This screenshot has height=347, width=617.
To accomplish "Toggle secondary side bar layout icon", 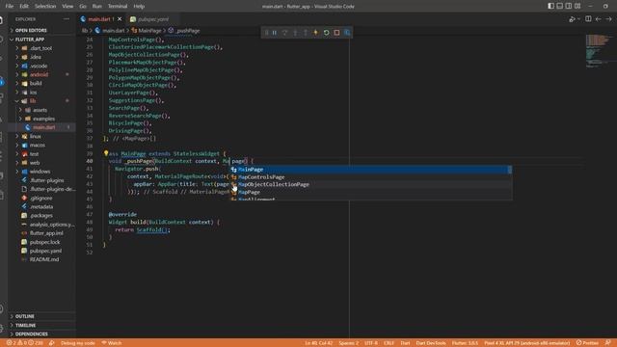I will [569, 6].
